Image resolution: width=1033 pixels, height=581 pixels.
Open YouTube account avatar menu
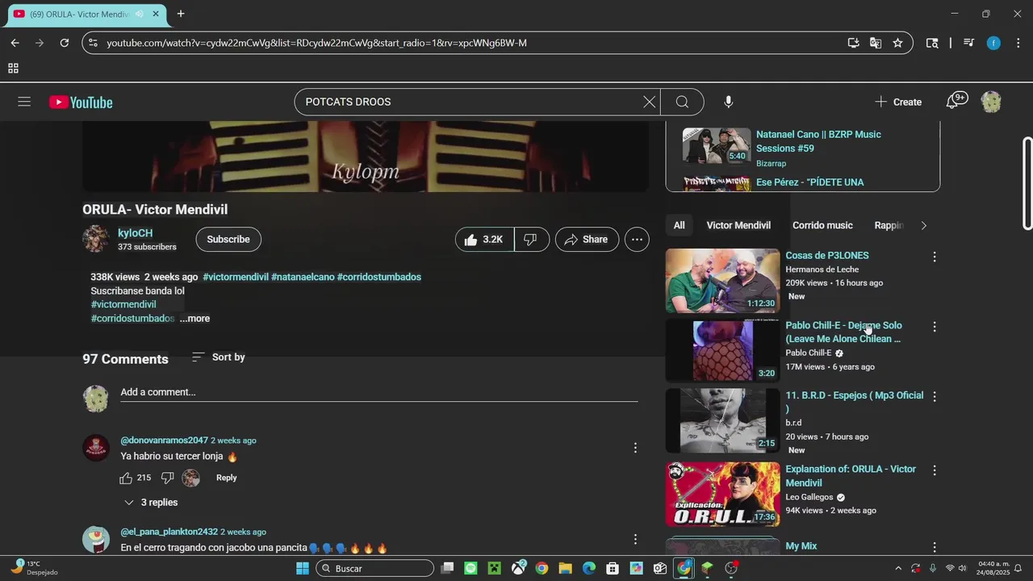tap(991, 102)
